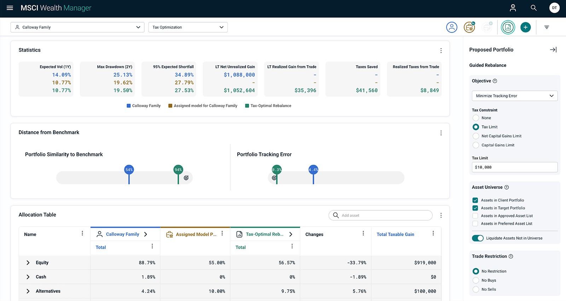
Task: Click the 4.4% tracking error marker
Action: 313,170
